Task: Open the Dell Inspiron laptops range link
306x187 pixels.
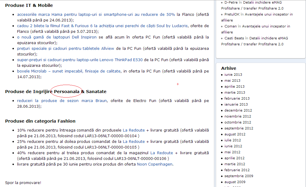Action: [57, 37]
